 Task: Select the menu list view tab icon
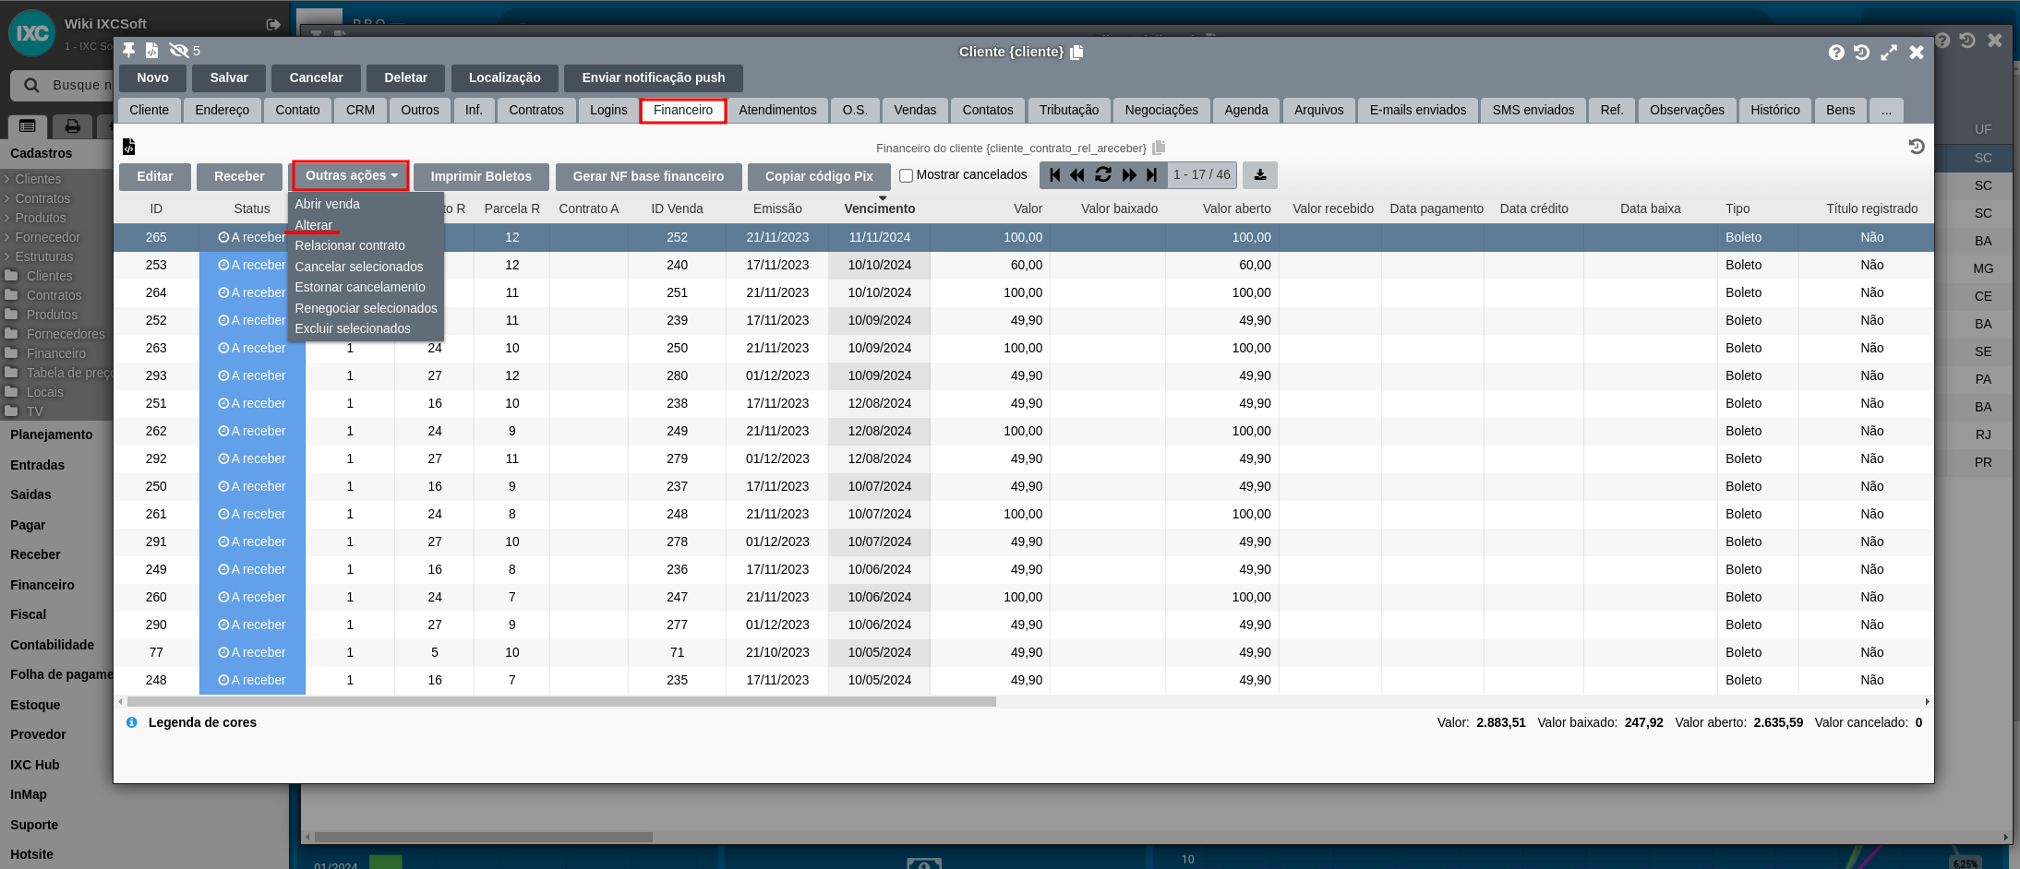(28, 125)
